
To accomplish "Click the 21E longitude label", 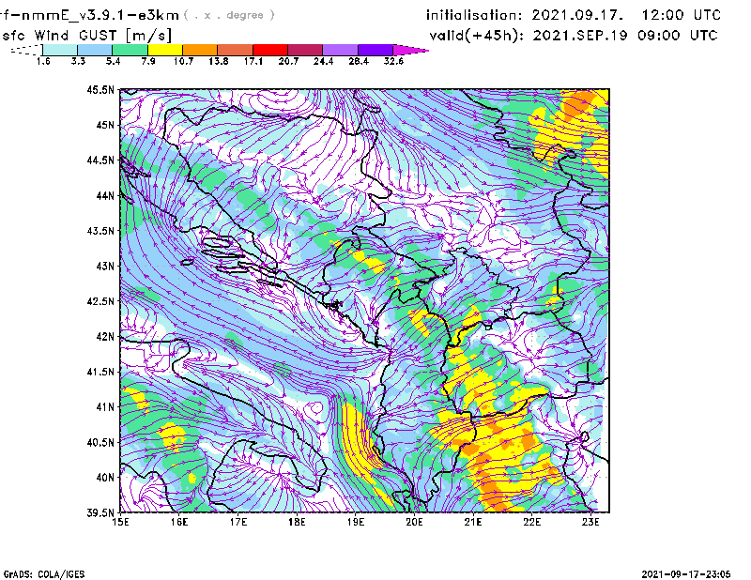I will point(473,522).
